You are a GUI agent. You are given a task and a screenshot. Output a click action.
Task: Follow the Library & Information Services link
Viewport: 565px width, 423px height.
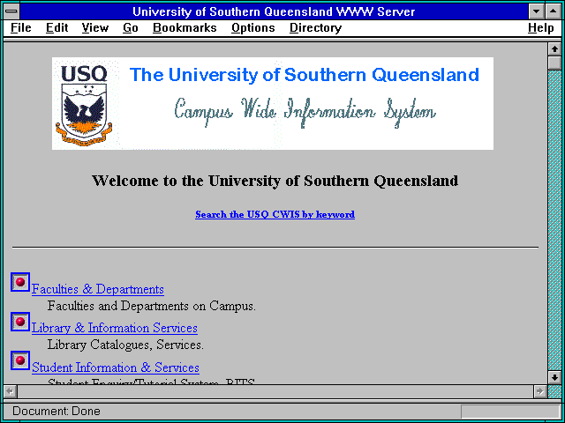tap(115, 328)
